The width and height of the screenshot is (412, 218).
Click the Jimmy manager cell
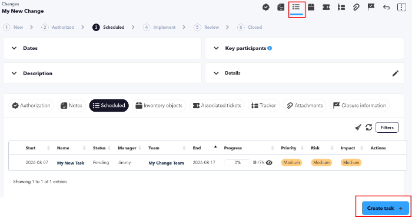(x=124, y=163)
